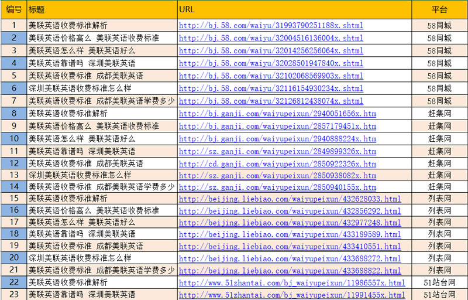
Task: Open the 51zhantai link ending 11991455x.html
Action: pos(292,295)
